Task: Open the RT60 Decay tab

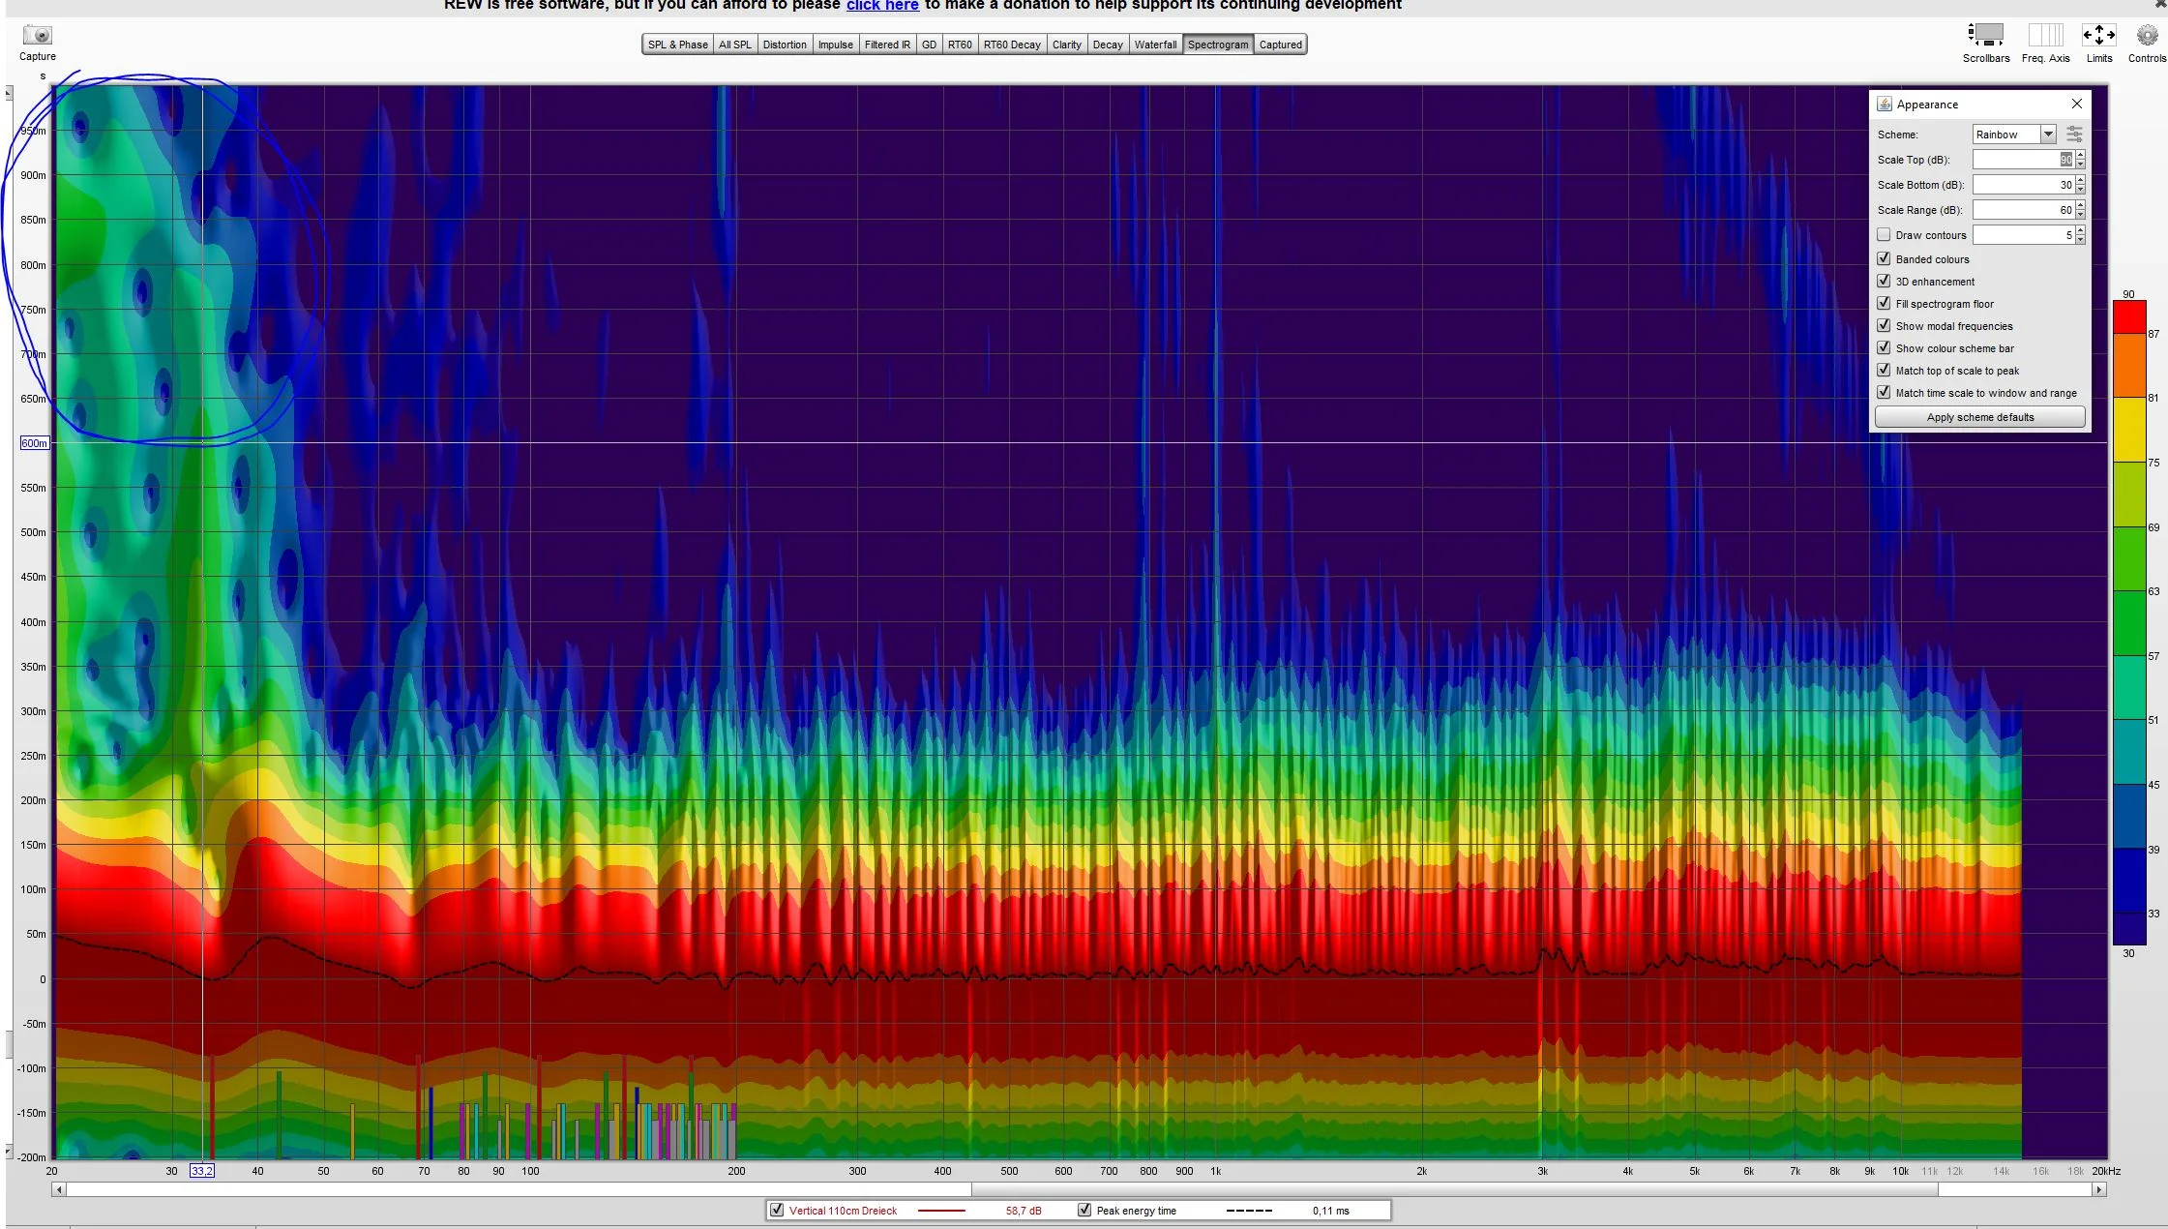Action: [x=1012, y=45]
